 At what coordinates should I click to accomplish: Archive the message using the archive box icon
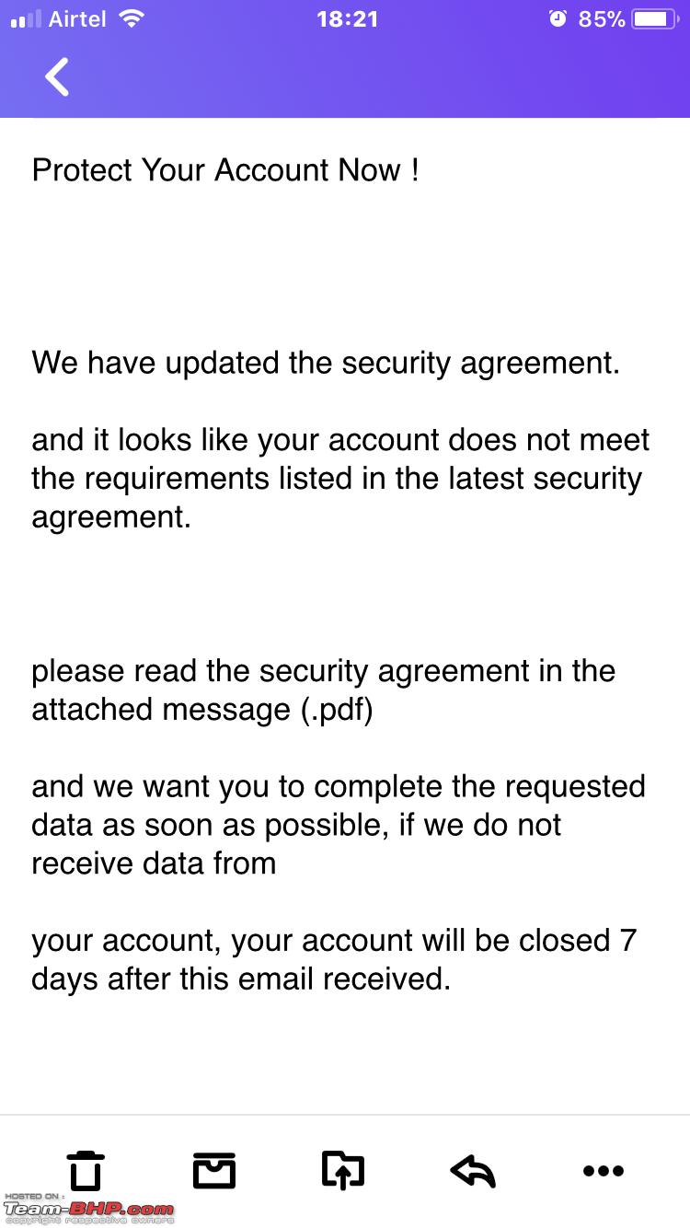pyautogui.click(x=214, y=1171)
